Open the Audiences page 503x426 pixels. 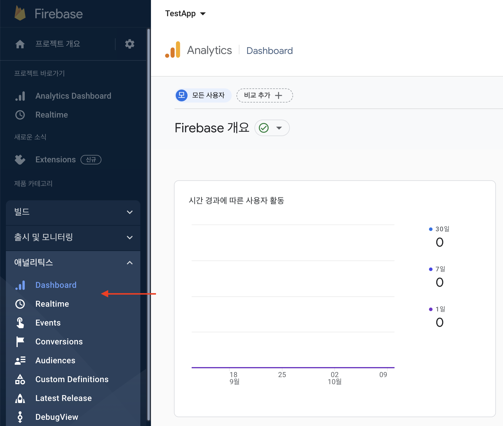[55, 361]
